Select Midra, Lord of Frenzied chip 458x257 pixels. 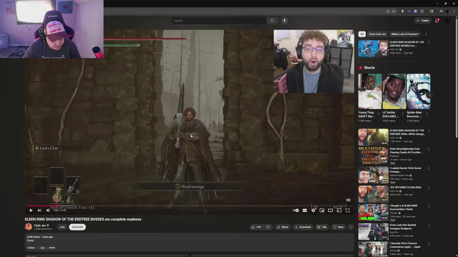tap(405, 34)
